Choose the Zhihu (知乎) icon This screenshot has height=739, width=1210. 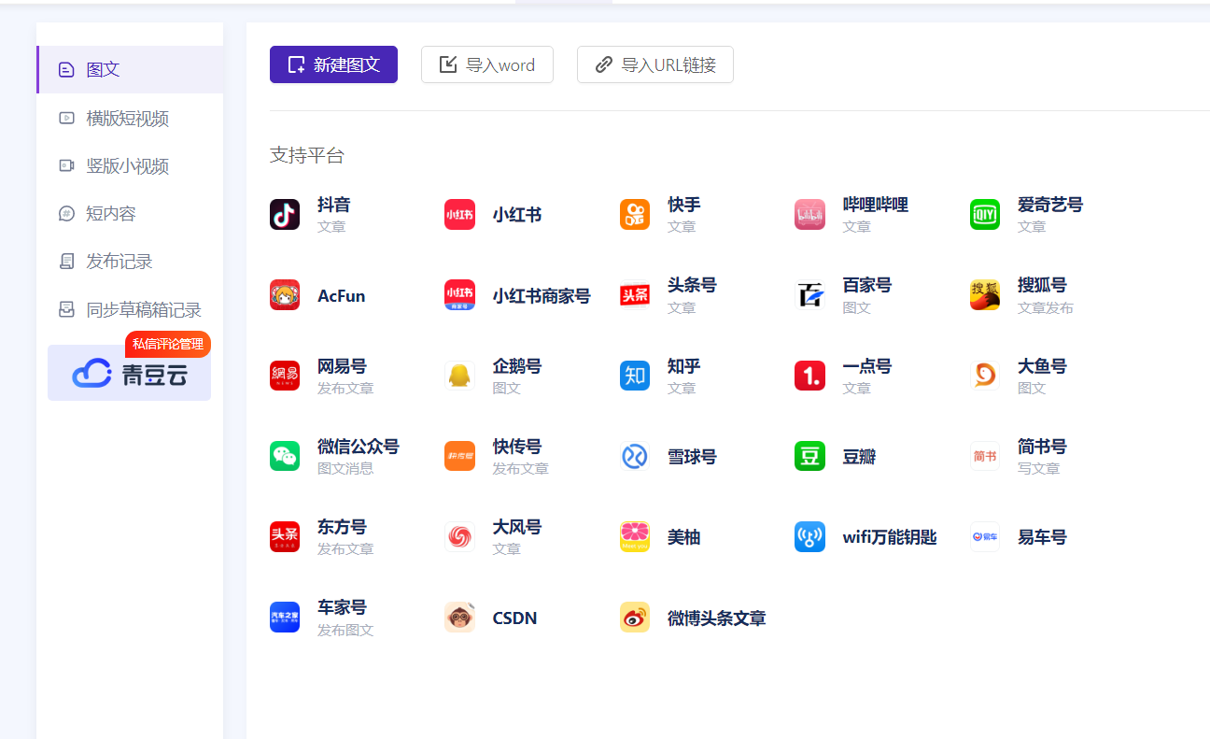pos(635,376)
